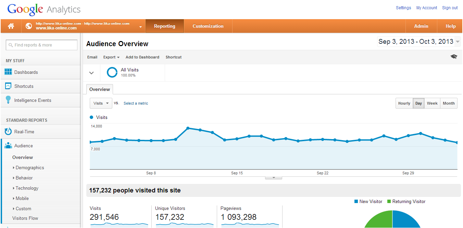Click the Shortcuts icon in sidebar
Image resolution: width=463 pixels, height=228 pixels.
[x=8, y=86]
